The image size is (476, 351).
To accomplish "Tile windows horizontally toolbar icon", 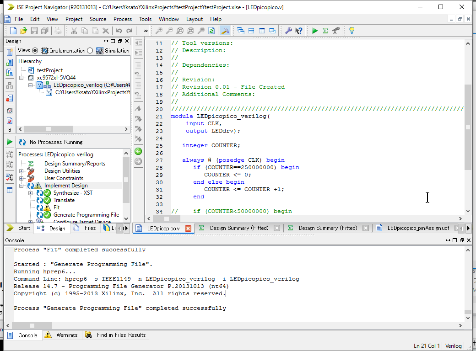I will point(251,31).
